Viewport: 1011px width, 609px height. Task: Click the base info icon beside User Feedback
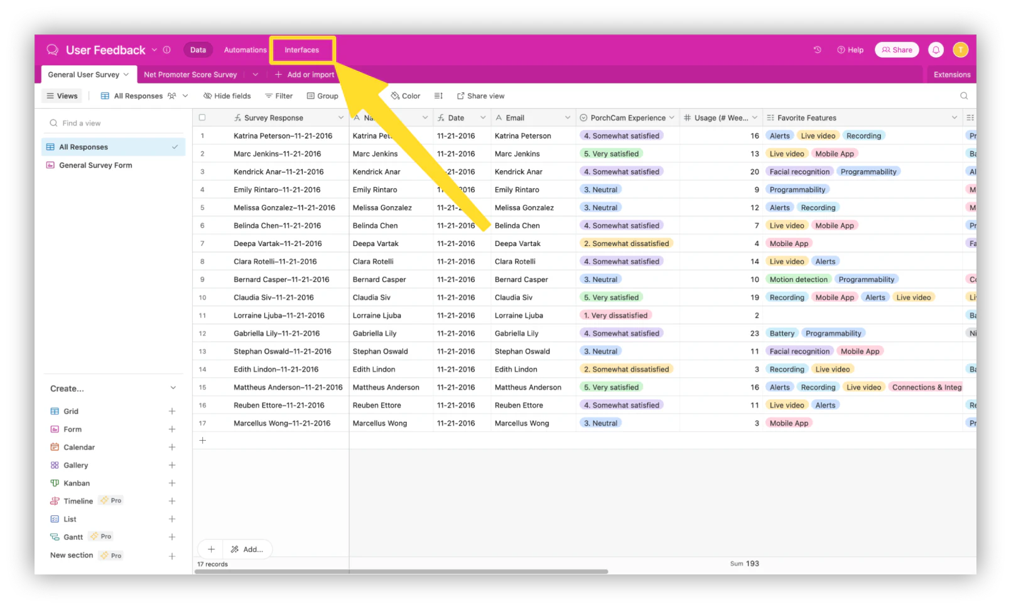point(167,50)
